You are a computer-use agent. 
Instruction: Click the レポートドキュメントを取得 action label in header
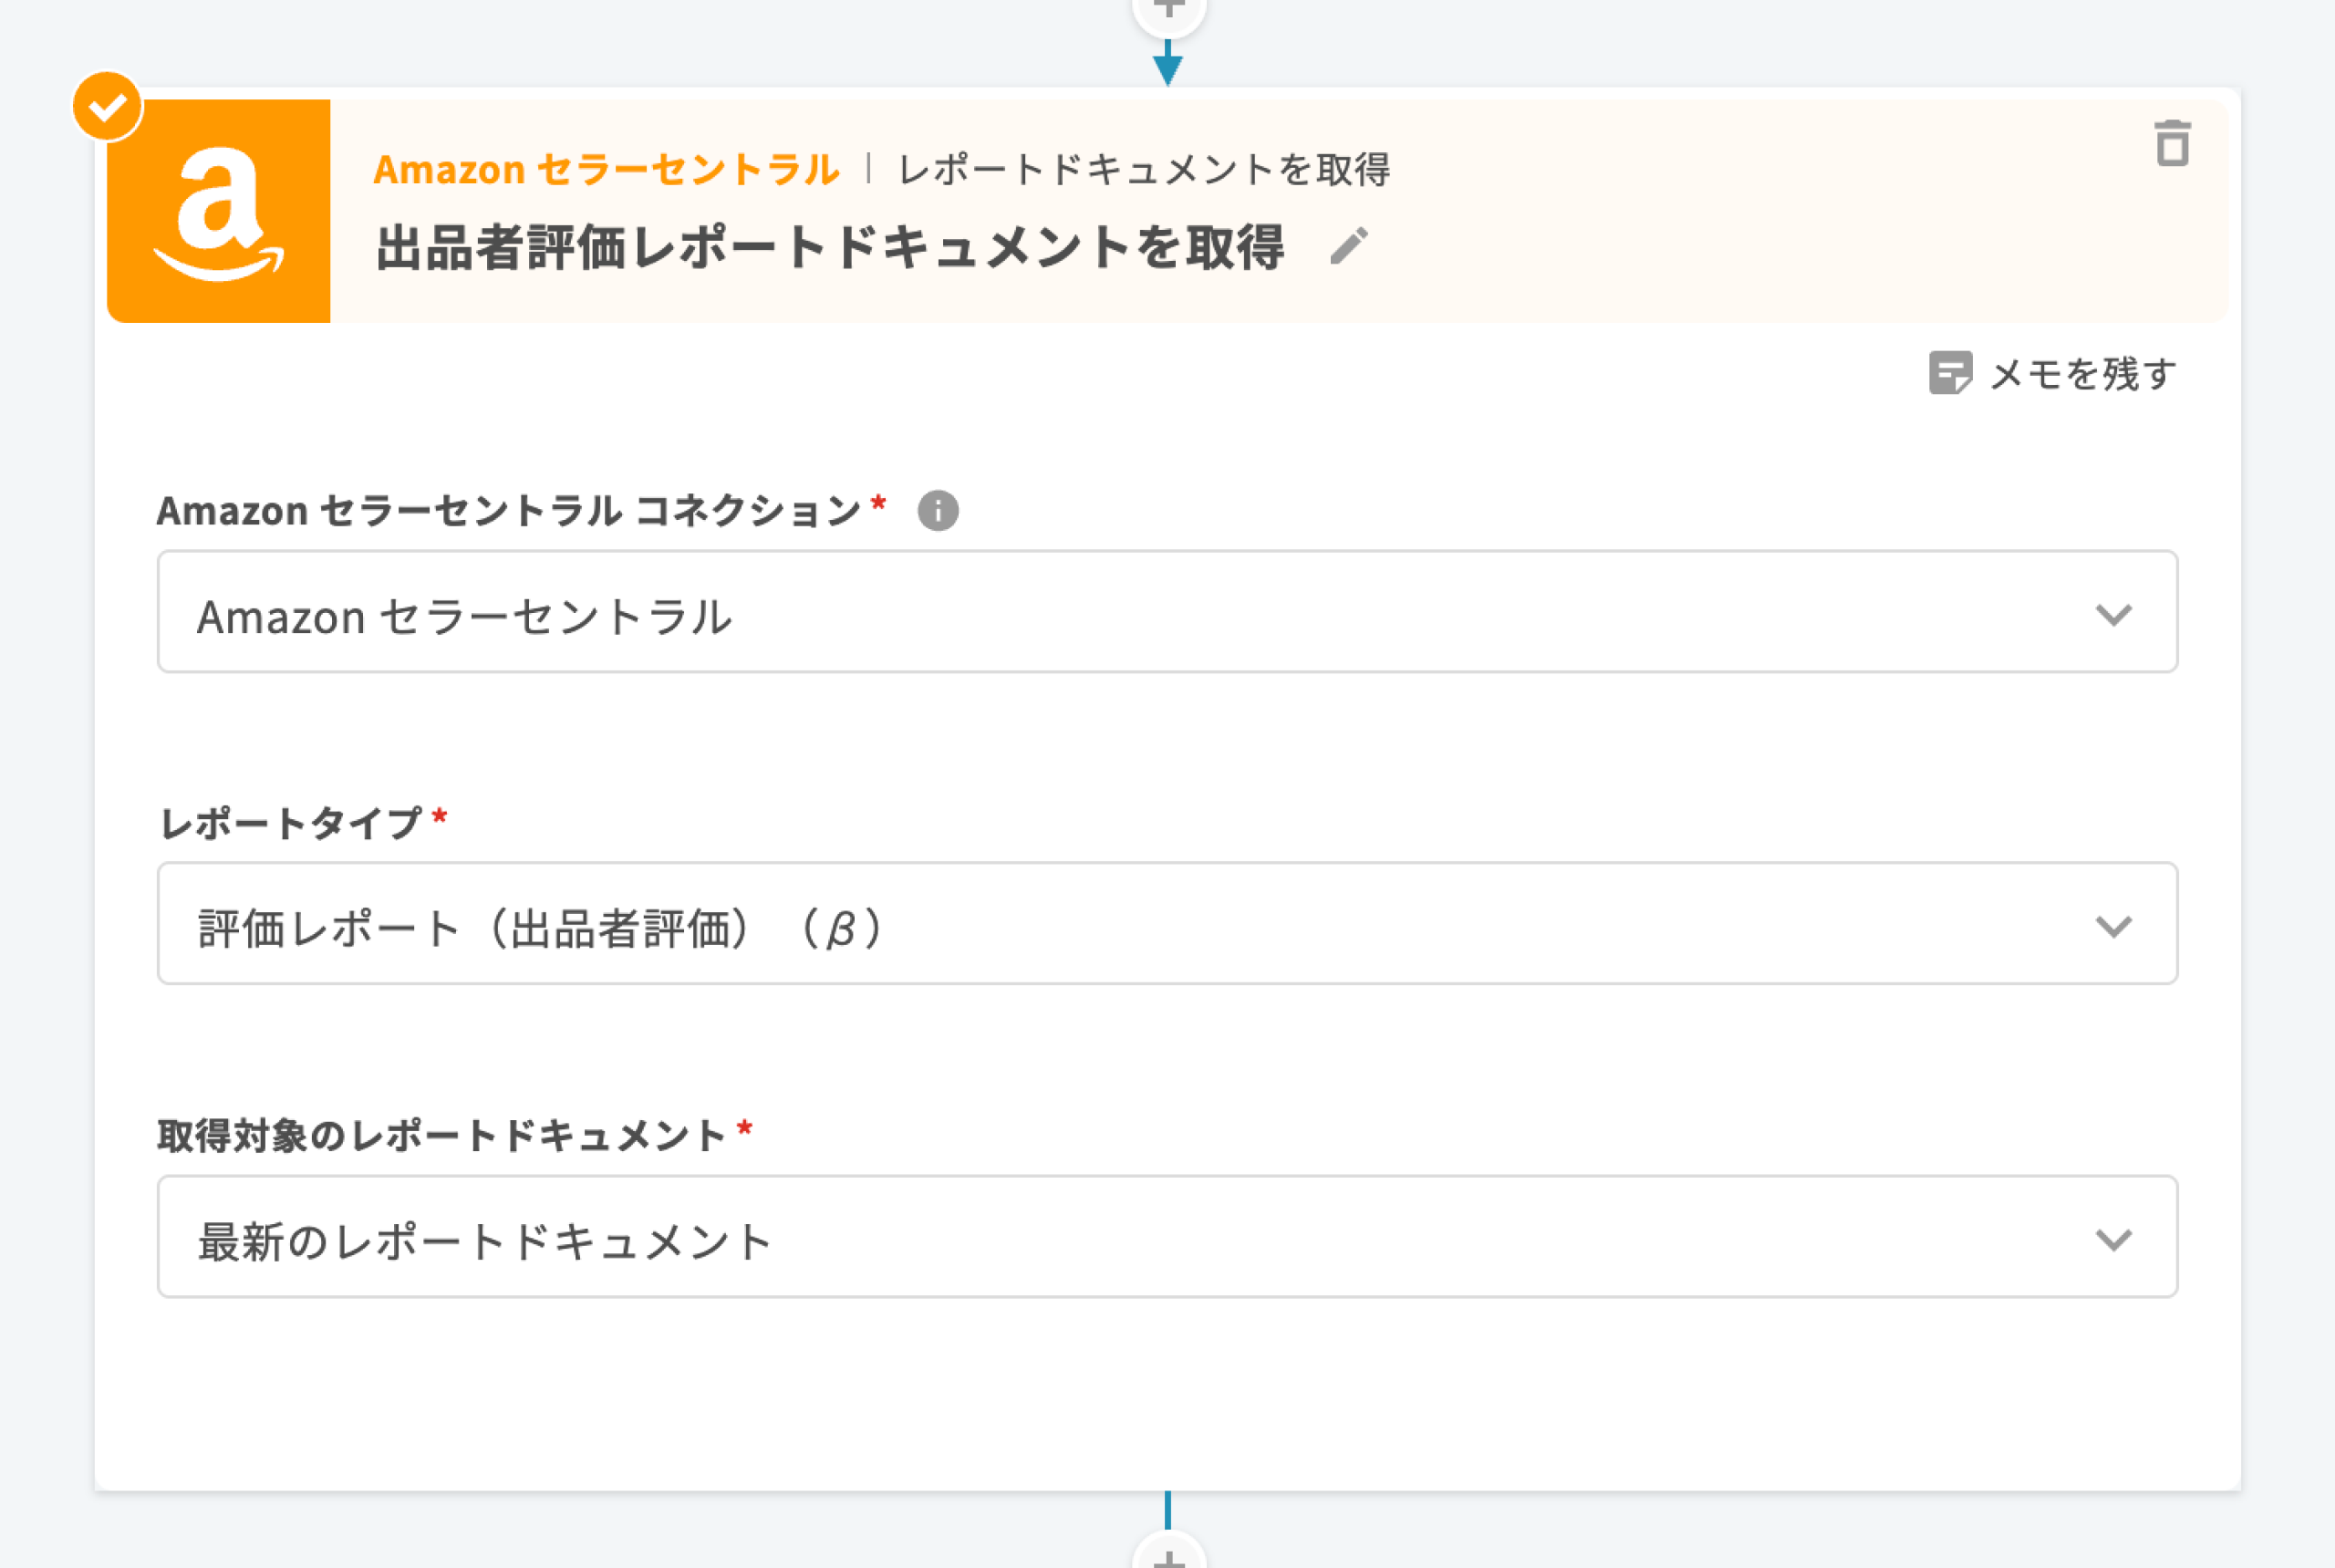(x=1144, y=170)
